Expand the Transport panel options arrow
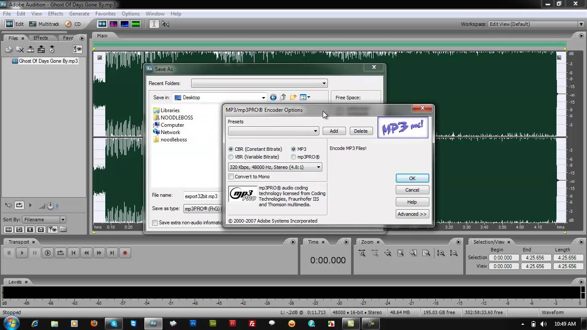The height and width of the screenshot is (330, 587). (293, 242)
